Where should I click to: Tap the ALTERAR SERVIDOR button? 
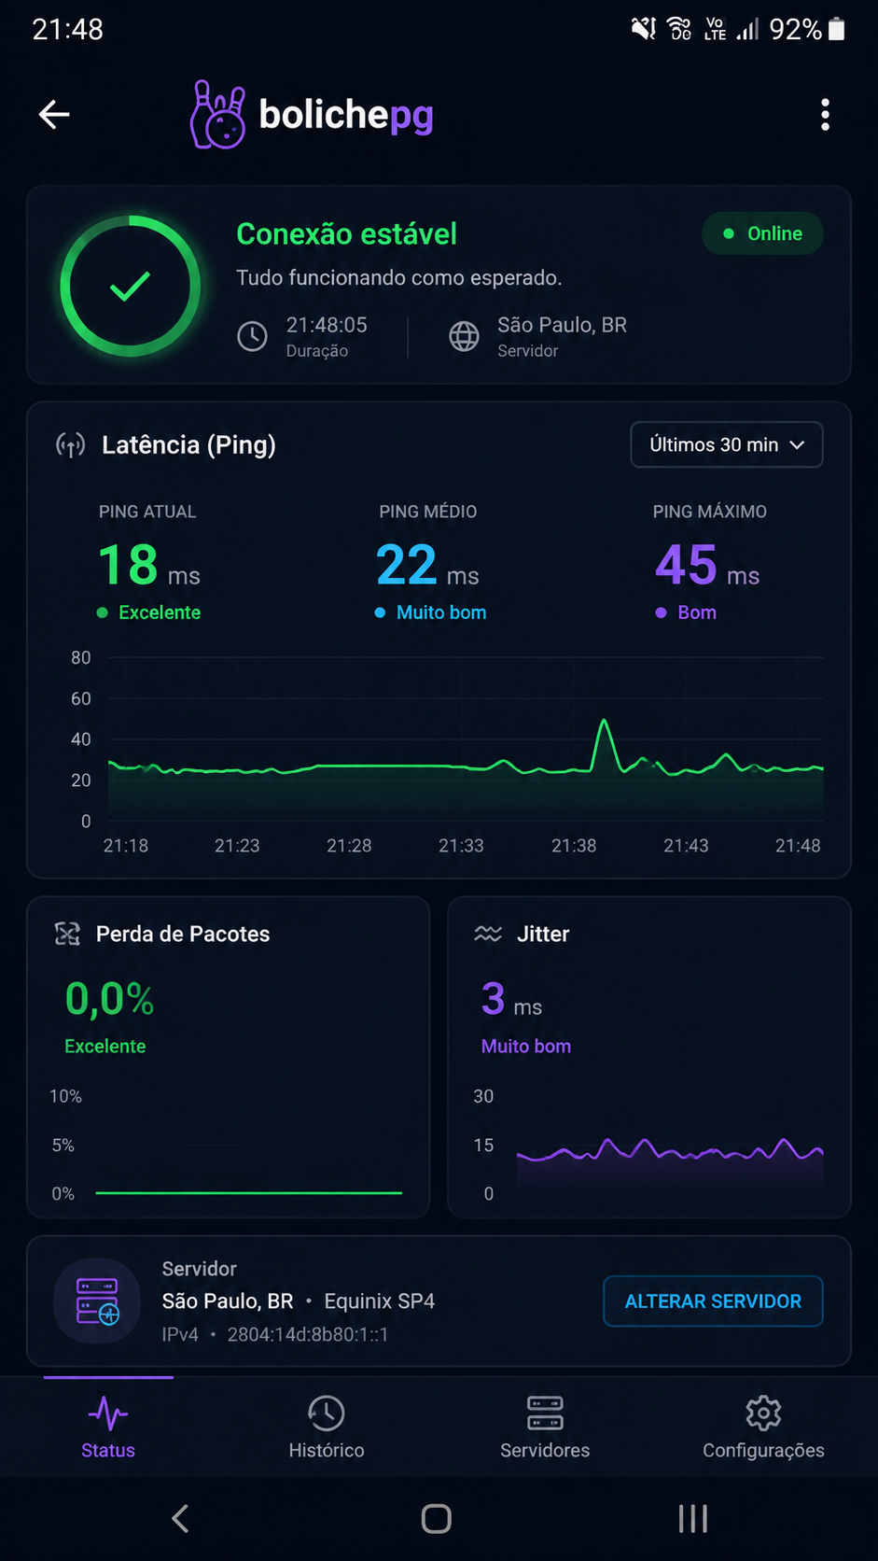coord(713,1301)
